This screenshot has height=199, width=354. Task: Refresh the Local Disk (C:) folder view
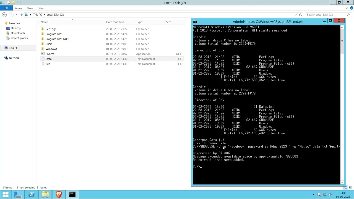[300, 15]
